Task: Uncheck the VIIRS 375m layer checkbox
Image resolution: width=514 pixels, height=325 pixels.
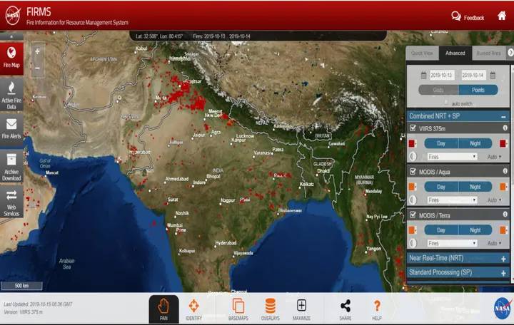Action: 413,128
